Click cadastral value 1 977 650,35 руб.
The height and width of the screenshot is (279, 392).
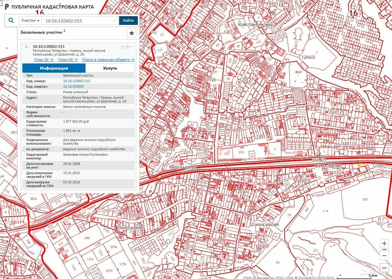[x=76, y=121]
